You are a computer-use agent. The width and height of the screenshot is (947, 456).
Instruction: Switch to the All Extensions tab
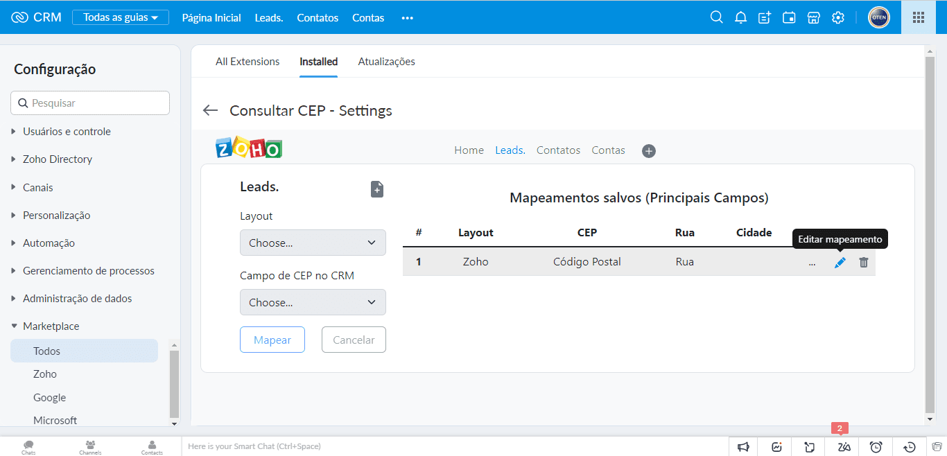(x=247, y=62)
